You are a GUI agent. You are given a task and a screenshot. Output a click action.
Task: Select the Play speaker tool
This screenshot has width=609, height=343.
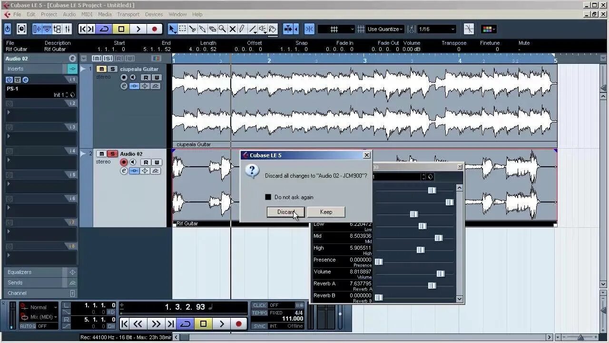(x=263, y=29)
